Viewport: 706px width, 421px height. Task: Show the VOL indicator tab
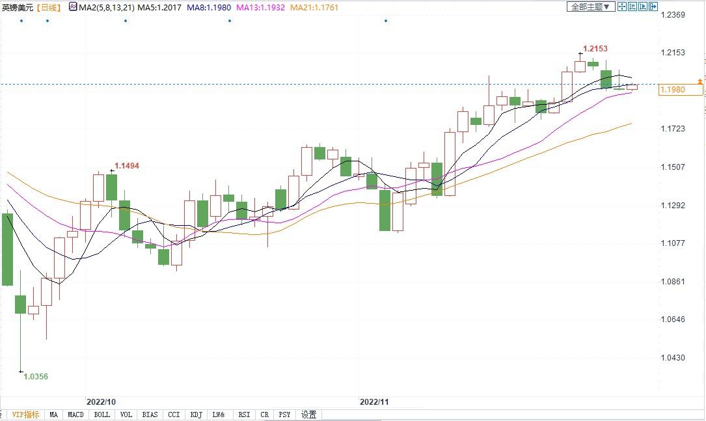(126, 414)
